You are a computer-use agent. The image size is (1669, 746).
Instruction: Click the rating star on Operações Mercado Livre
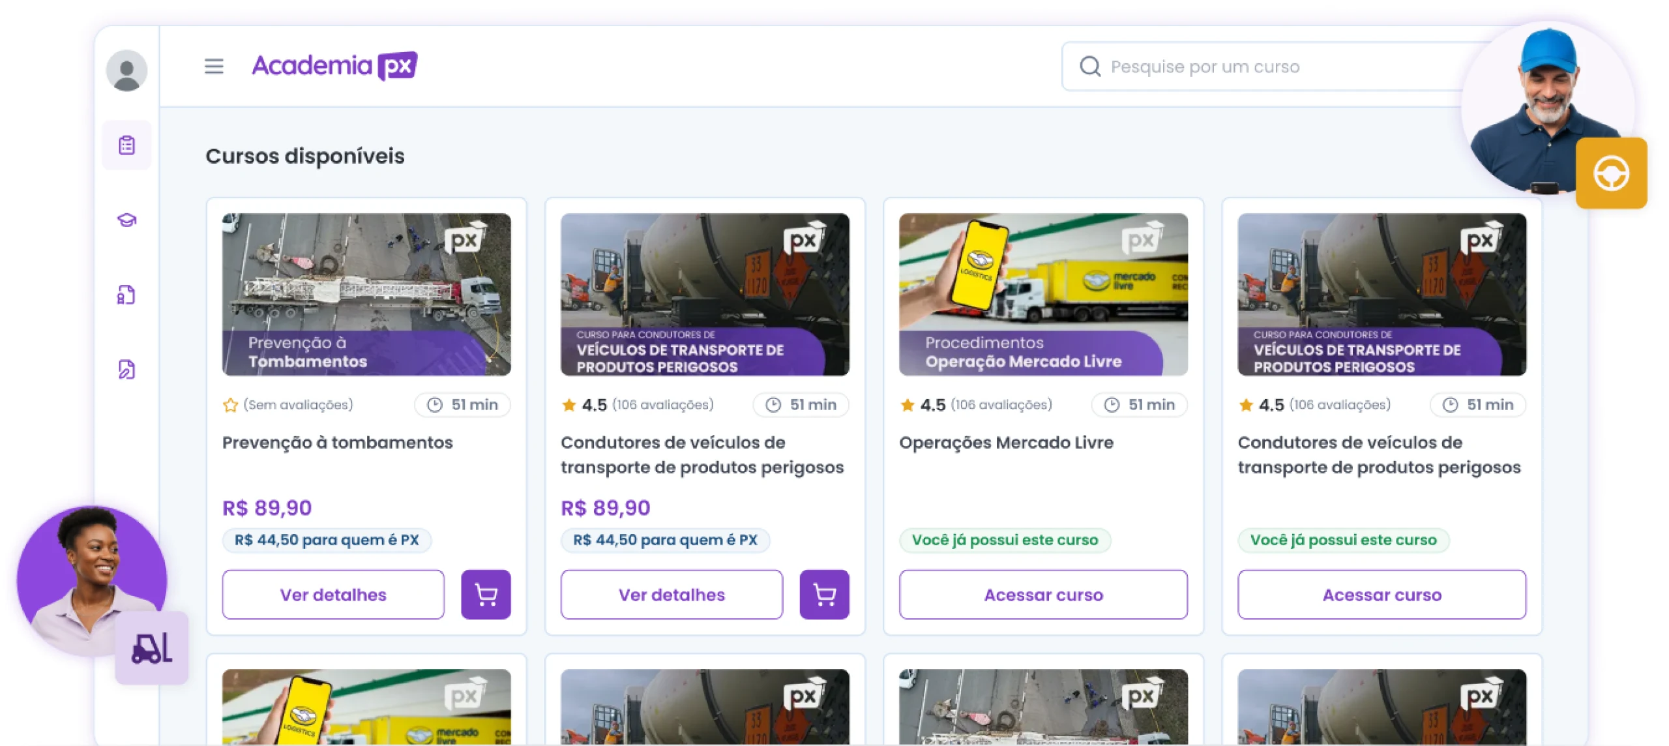click(907, 405)
